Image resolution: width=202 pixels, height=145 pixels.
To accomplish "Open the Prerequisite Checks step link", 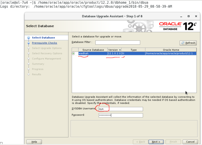I will pos(44,43).
